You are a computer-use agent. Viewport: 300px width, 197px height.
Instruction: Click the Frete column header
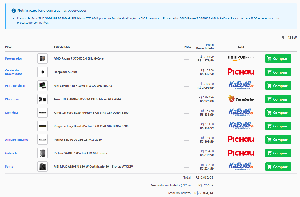pyautogui.click(x=188, y=47)
